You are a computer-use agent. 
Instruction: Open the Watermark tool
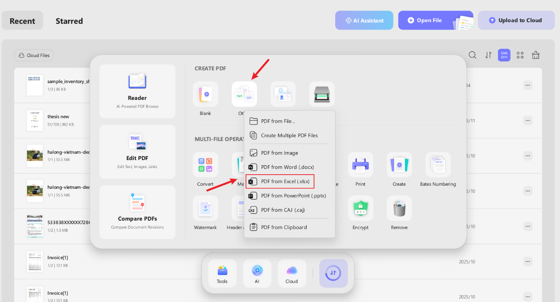tap(205, 208)
